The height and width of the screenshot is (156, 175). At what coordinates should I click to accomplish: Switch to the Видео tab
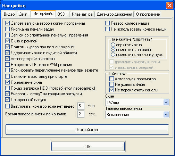tap(9, 14)
